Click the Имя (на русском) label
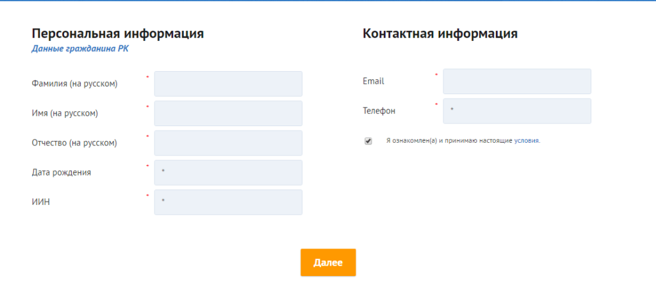 tap(65, 113)
